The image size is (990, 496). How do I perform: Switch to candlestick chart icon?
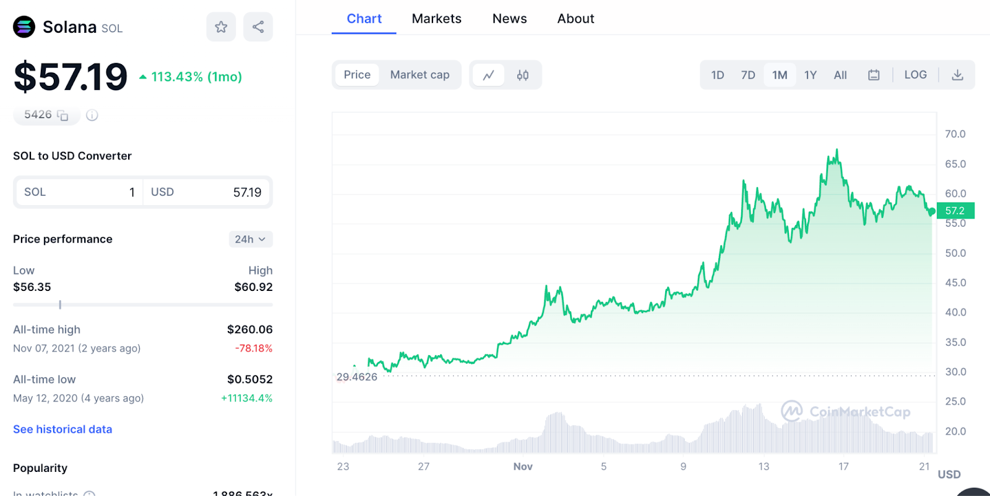tap(523, 75)
